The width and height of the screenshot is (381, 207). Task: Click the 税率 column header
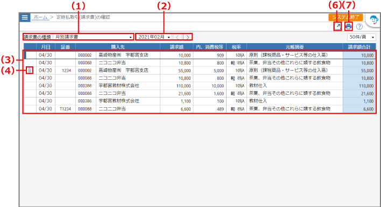(x=236, y=47)
